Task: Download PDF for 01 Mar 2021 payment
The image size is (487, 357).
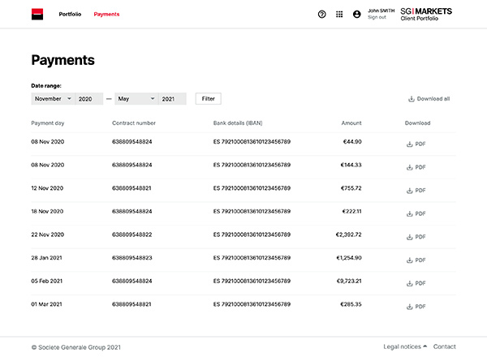Action: (x=416, y=307)
